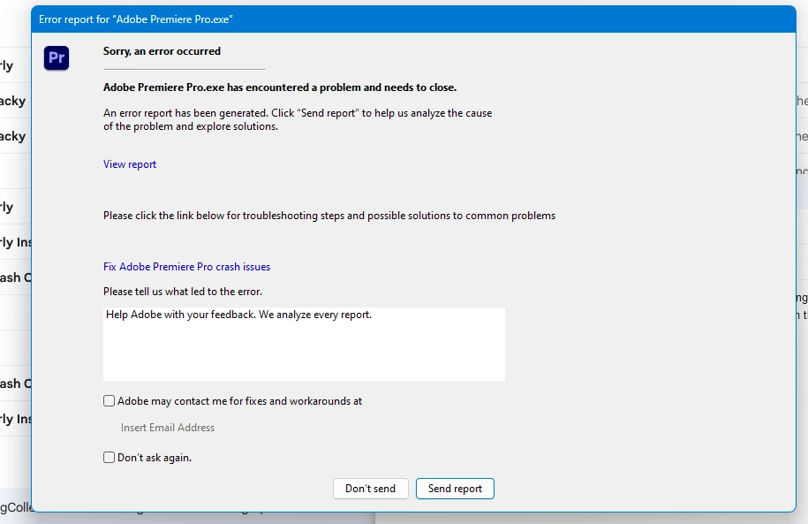The image size is (808, 524).
Task: Open Fix Adobe Premiere Pro crash issues link
Action: point(186,267)
